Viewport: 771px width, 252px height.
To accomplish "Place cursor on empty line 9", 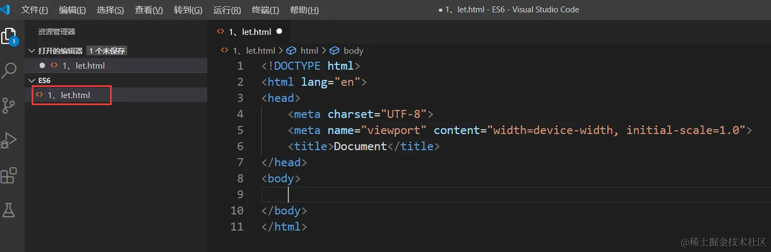I will pyautogui.click(x=515, y=194).
